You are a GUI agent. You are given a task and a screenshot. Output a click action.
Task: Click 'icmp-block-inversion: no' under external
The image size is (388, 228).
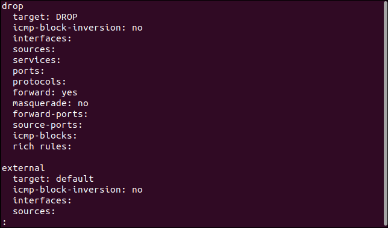[x=78, y=190]
